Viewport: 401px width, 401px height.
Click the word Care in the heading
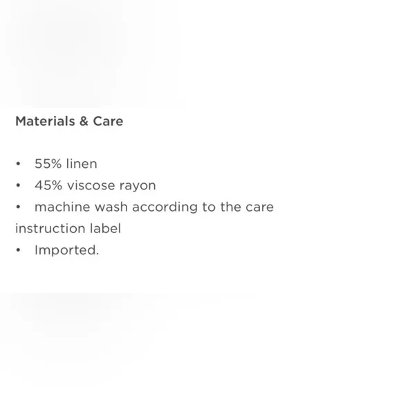108,121
